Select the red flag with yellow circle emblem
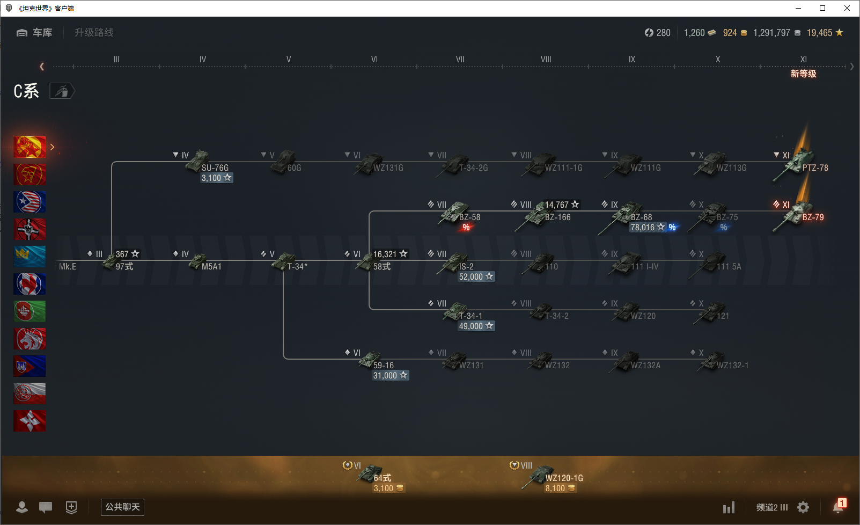This screenshot has height=525, width=860. click(x=30, y=174)
